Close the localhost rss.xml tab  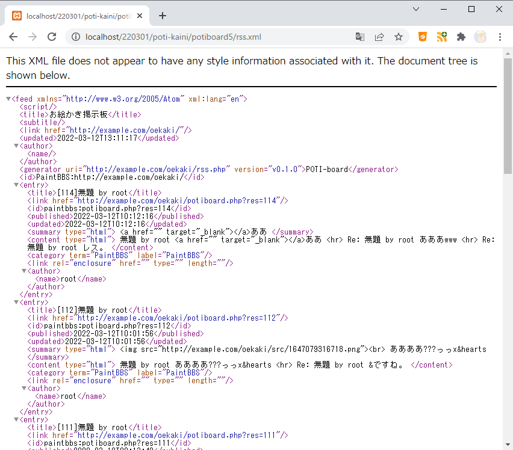[x=140, y=16]
